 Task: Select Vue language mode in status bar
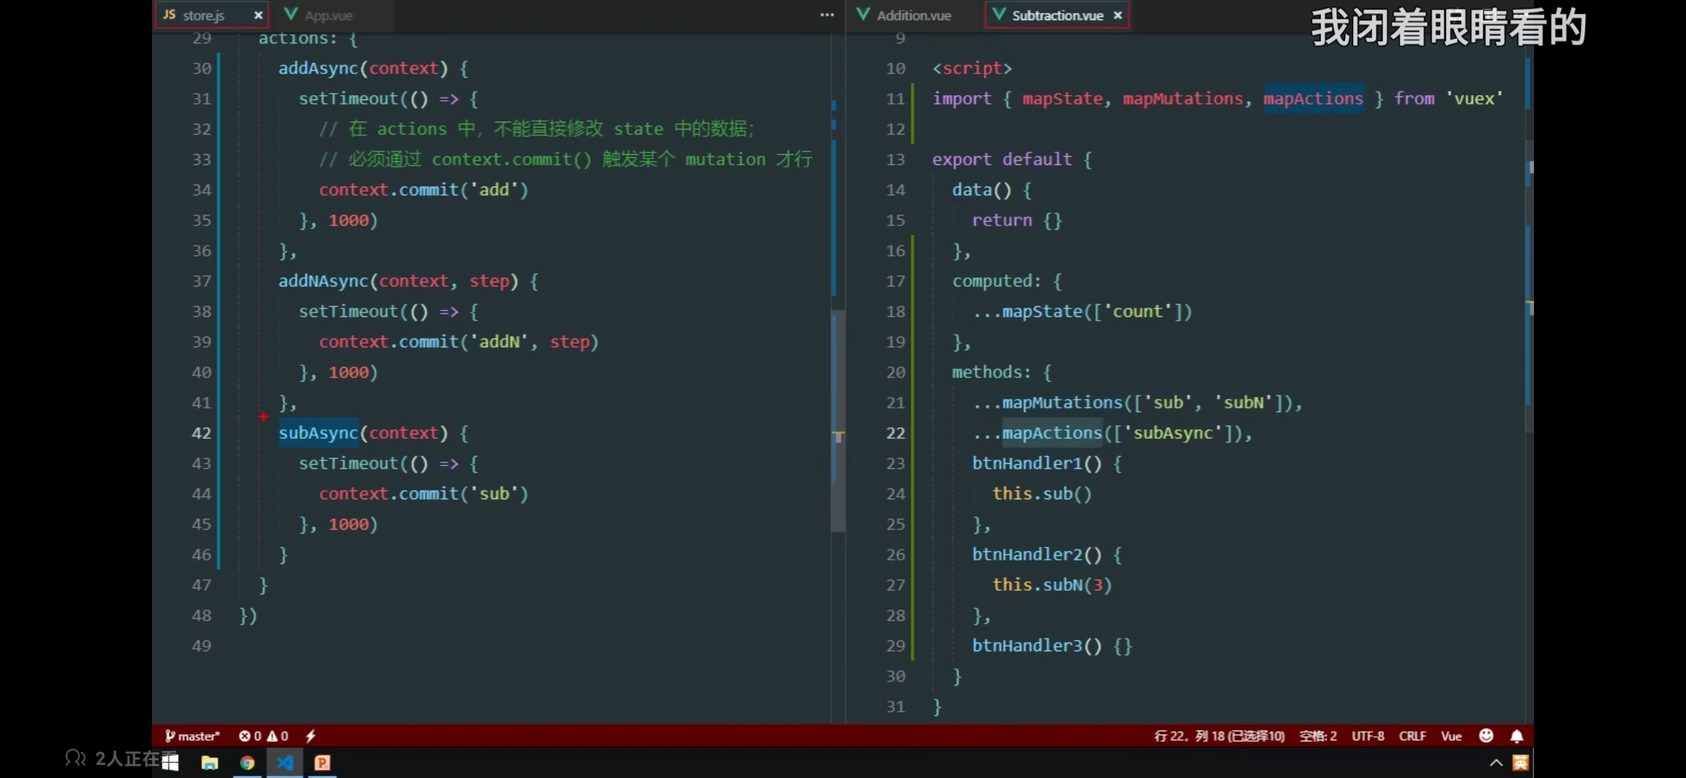tap(1451, 735)
